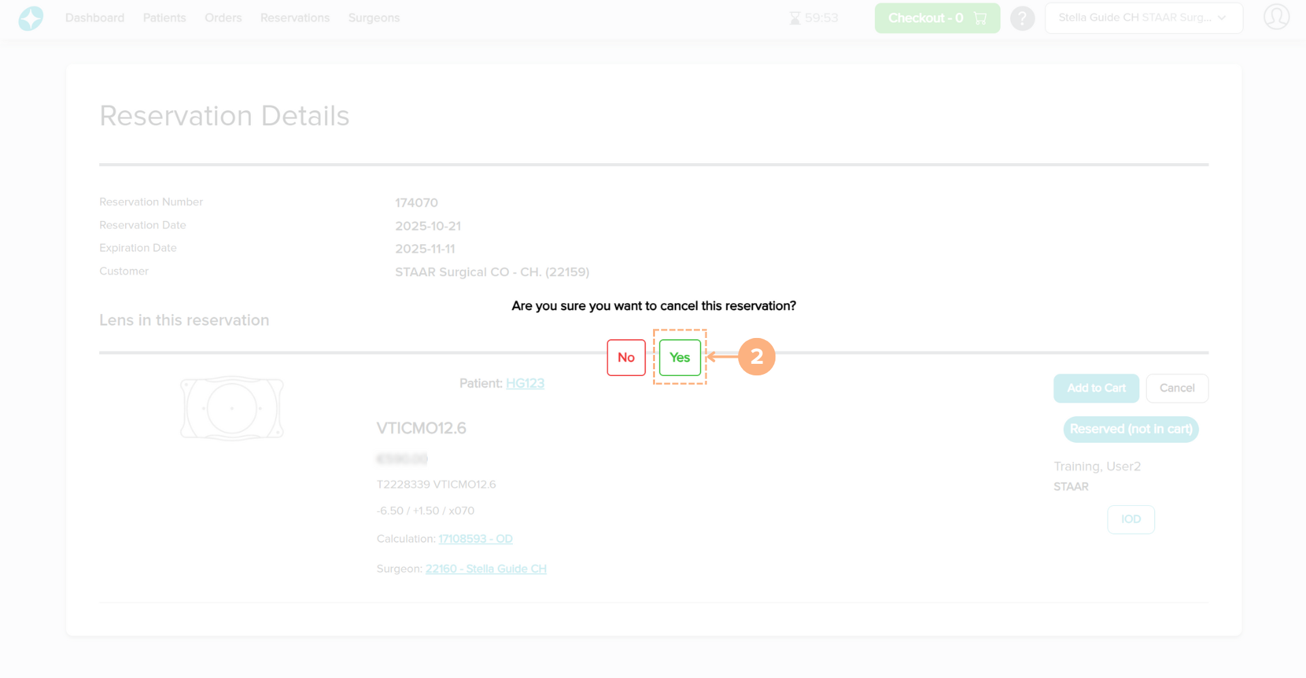Follow the surgeon 22160 - Stella Guide CH link
This screenshot has width=1306, height=678.
[486, 569]
